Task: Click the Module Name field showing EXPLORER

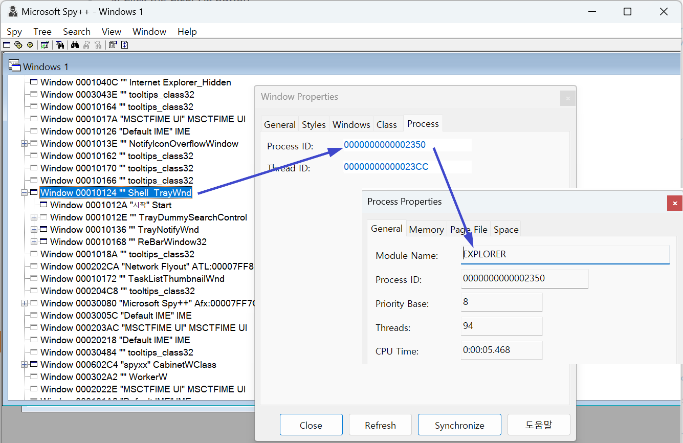Action: click(x=565, y=254)
